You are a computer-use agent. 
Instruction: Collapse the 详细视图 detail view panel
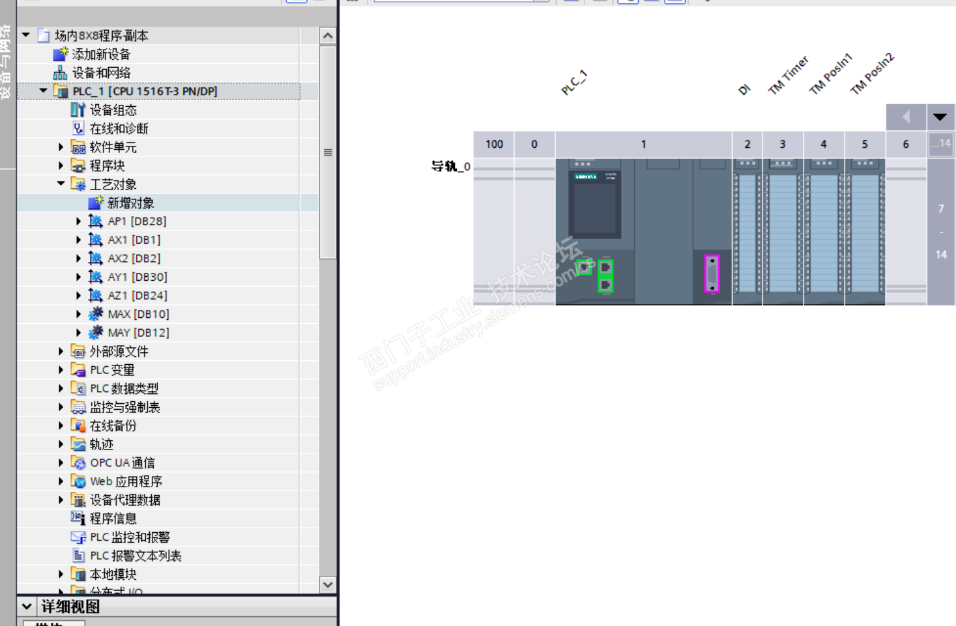(27, 606)
